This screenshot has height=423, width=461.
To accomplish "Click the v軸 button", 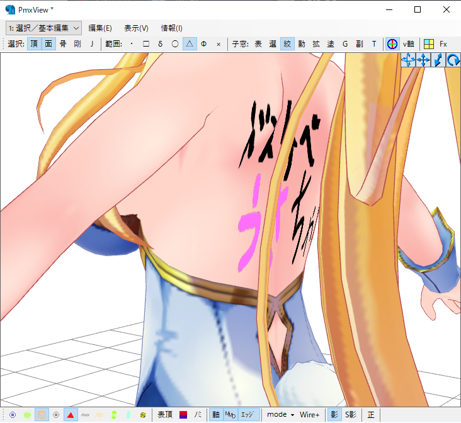I will (x=408, y=44).
